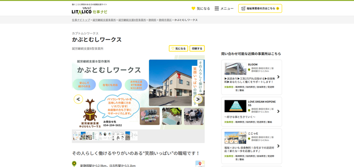Click the LITALICO 仕事ナビ logo
This screenshot has height=167, width=354.
[x=90, y=11]
